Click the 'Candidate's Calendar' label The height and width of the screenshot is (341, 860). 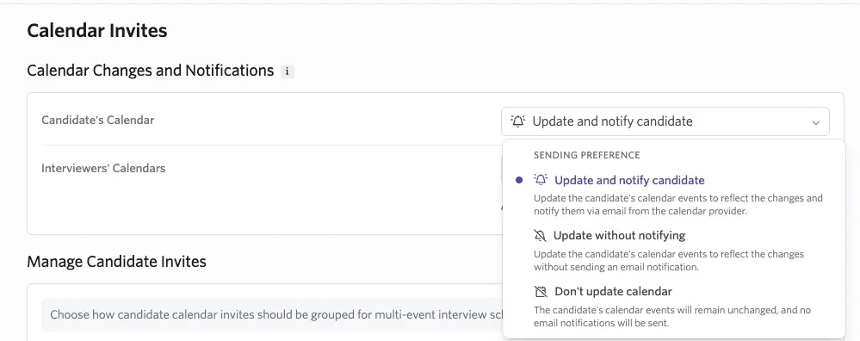coord(97,120)
